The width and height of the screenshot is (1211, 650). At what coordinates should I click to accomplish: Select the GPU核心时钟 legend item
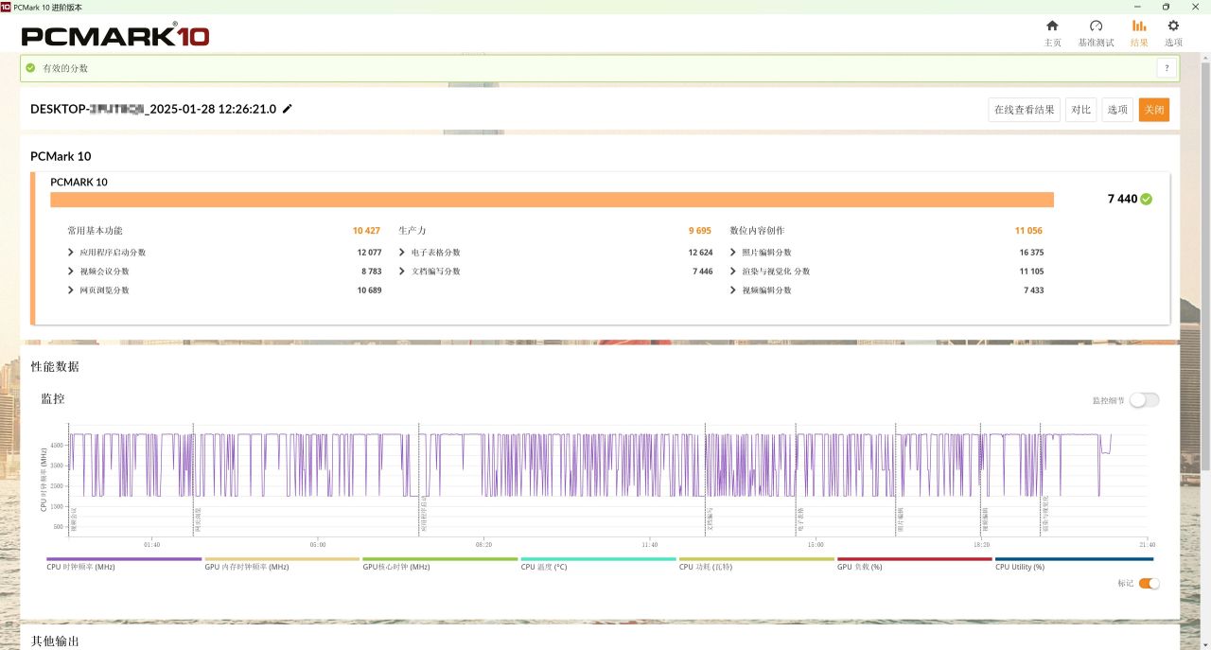click(440, 563)
